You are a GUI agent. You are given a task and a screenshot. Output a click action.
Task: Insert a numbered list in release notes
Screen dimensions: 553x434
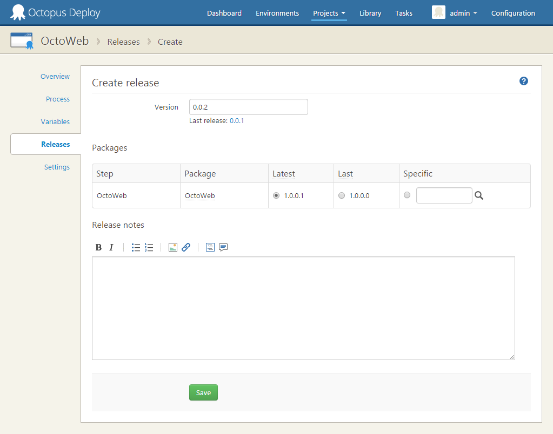(149, 247)
